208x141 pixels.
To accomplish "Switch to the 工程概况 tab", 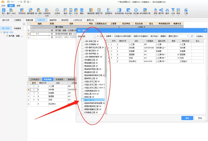I will point(18,20).
